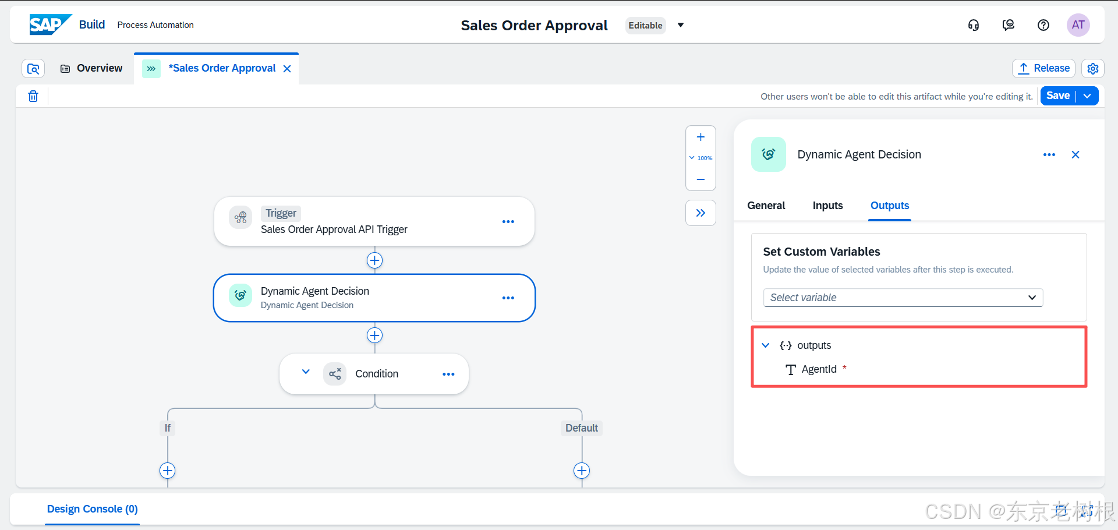
Task: Select the Condition step card
Action: [374, 374]
